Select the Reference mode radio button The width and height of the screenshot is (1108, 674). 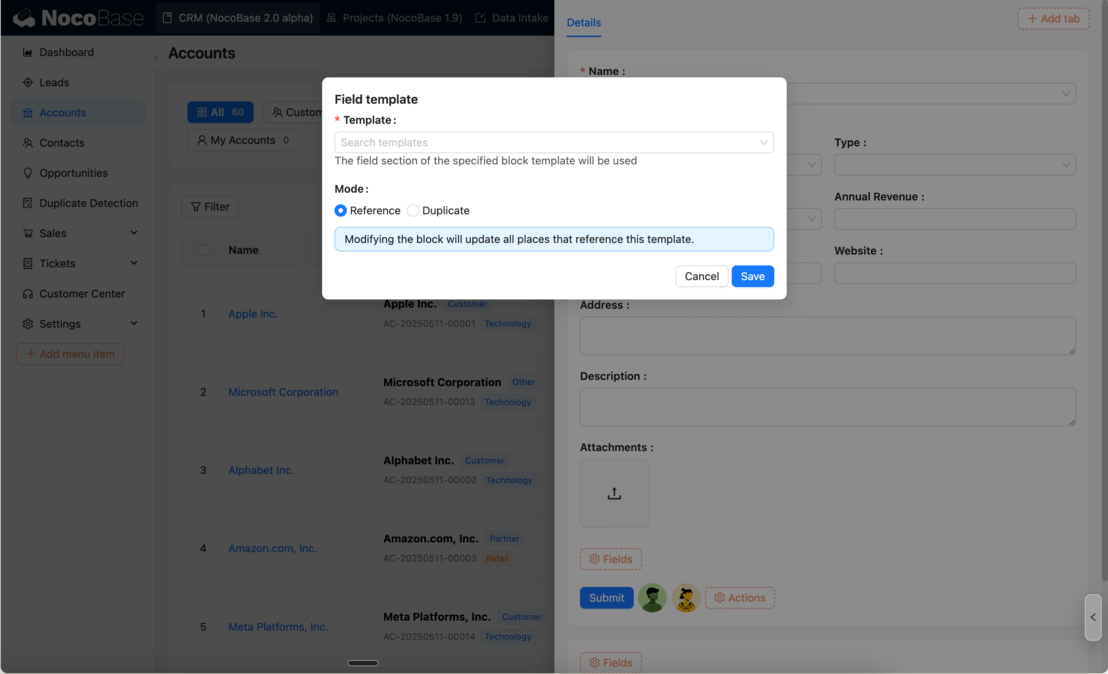tap(341, 211)
